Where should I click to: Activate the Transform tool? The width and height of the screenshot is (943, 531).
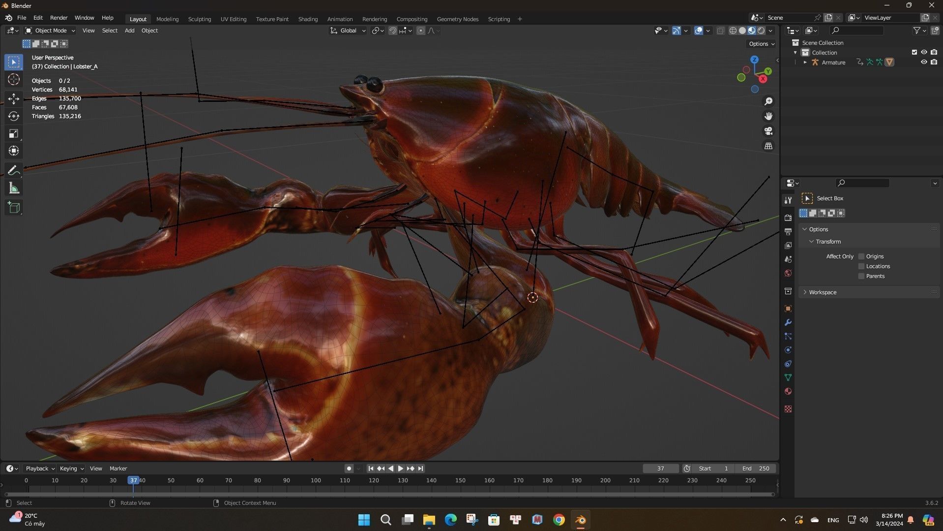pos(14,151)
